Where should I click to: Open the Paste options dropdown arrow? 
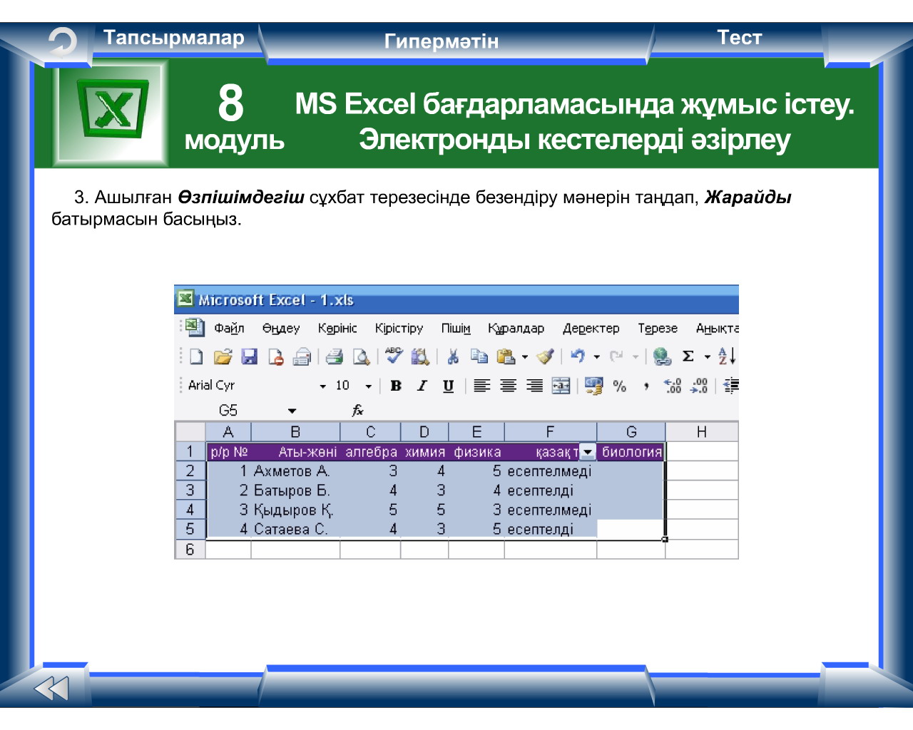pos(525,356)
